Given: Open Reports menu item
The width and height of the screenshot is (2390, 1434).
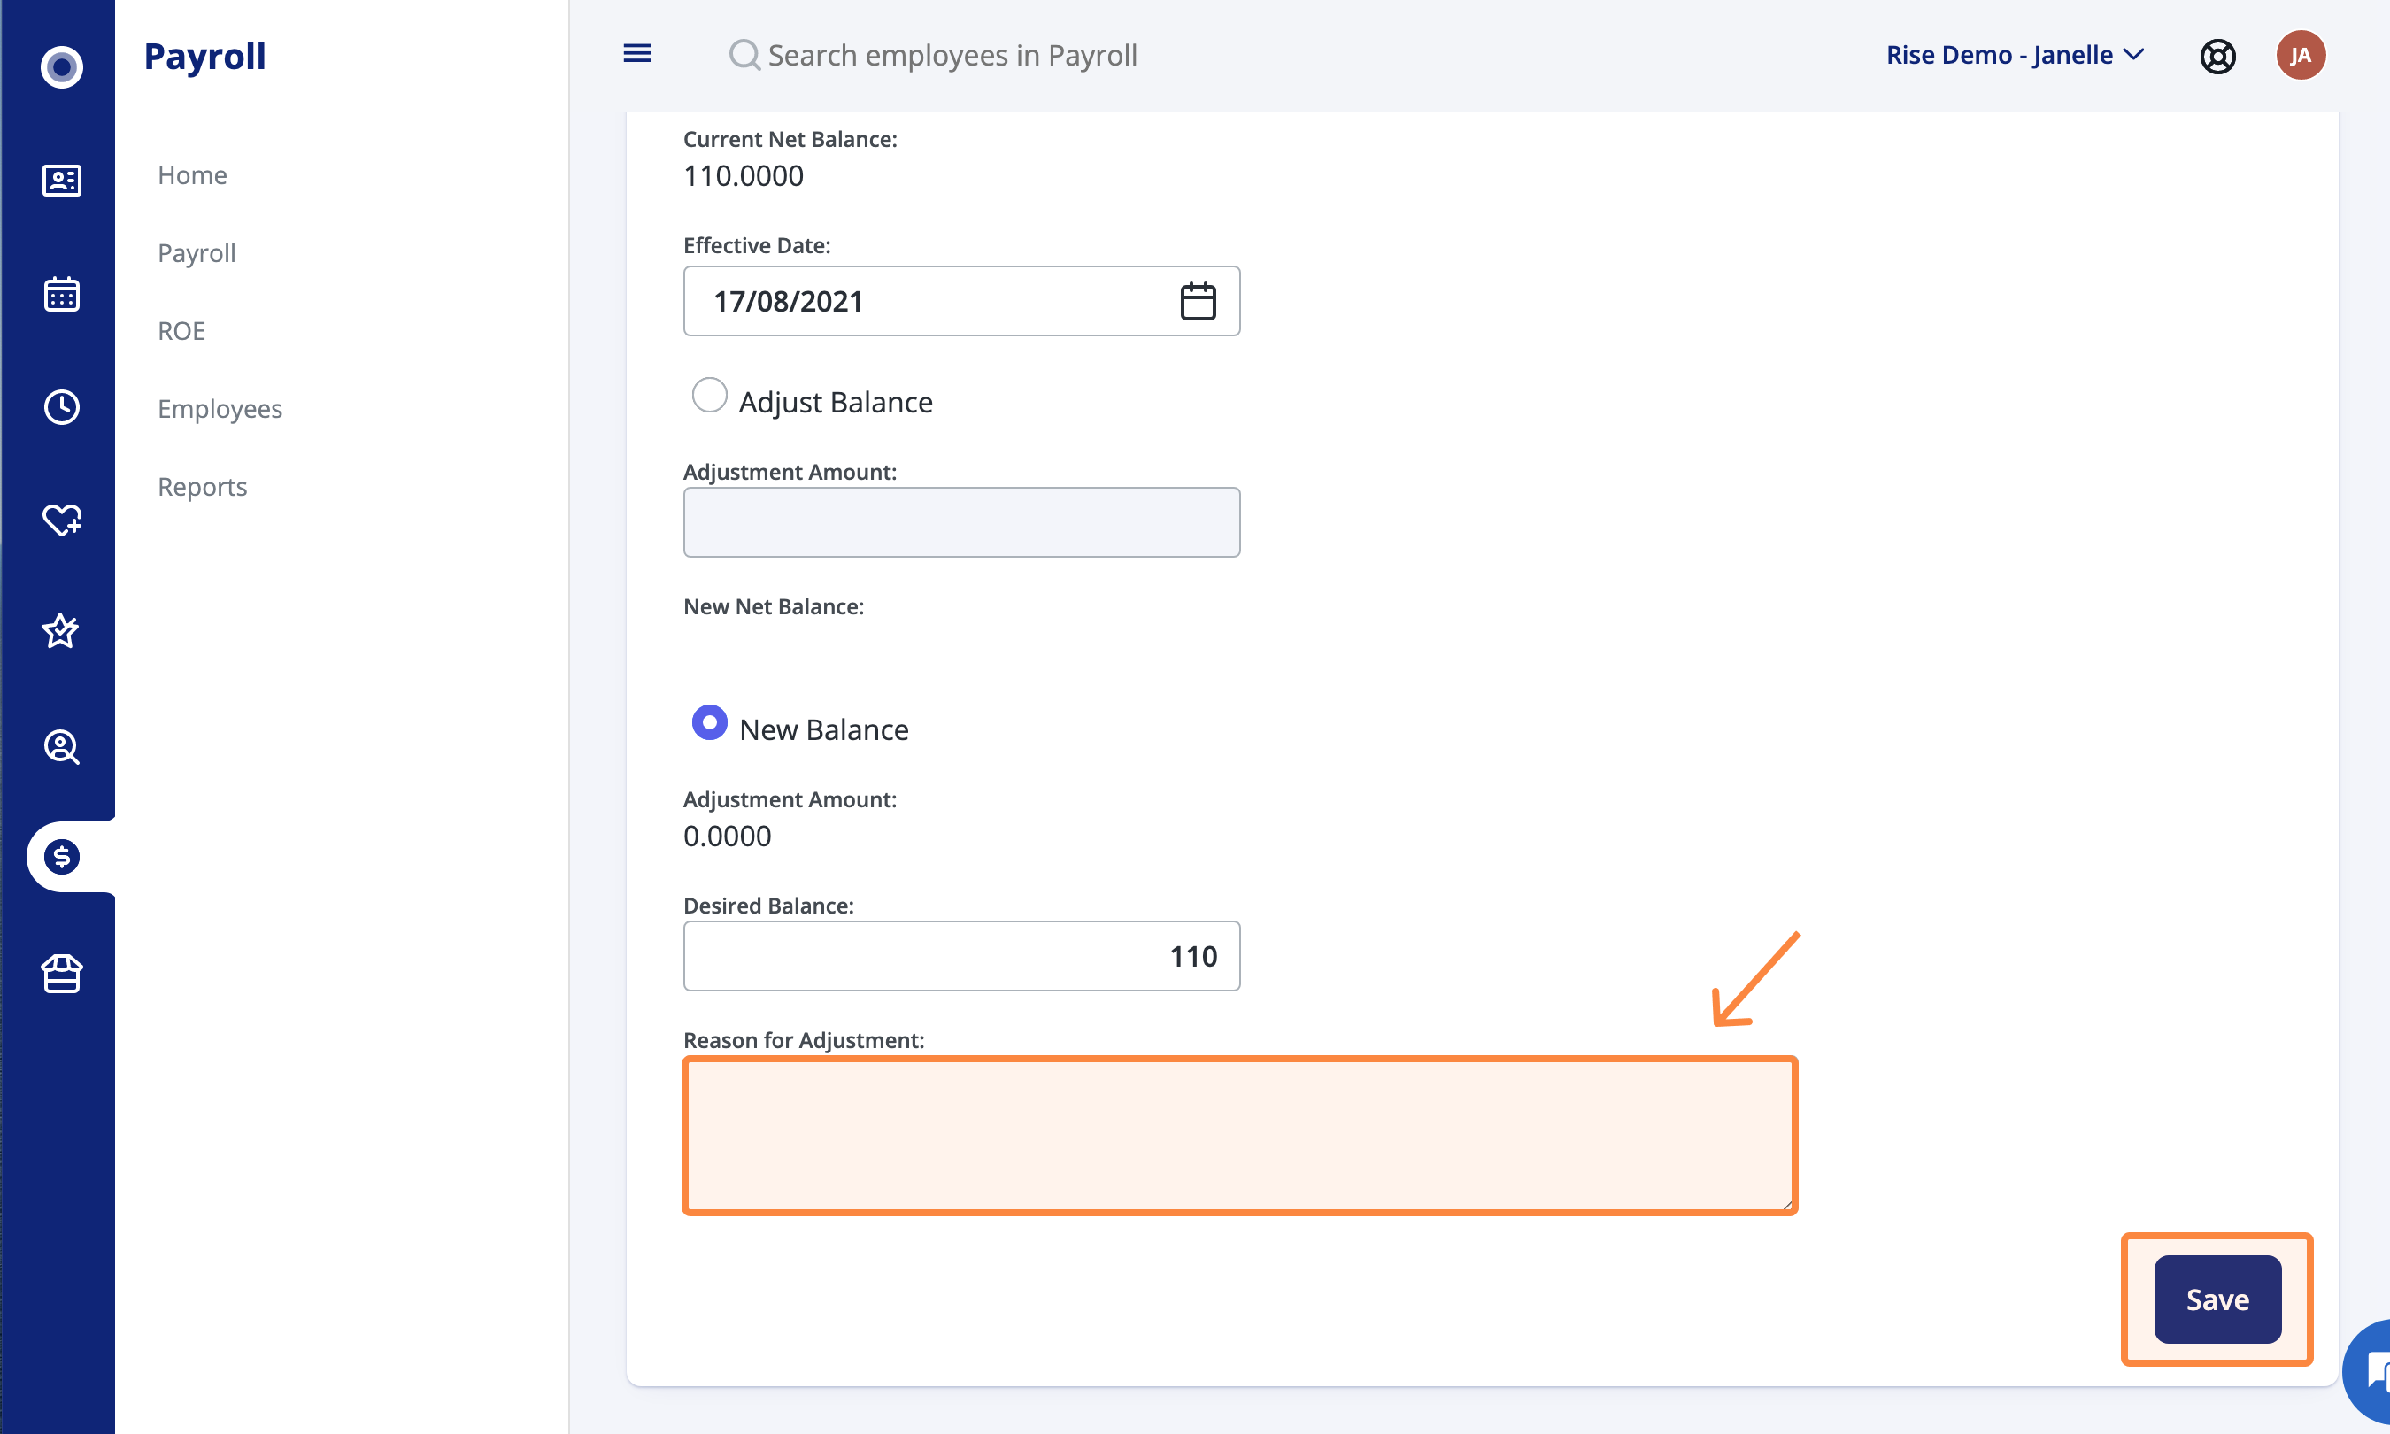Looking at the screenshot, I should [202, 486].
